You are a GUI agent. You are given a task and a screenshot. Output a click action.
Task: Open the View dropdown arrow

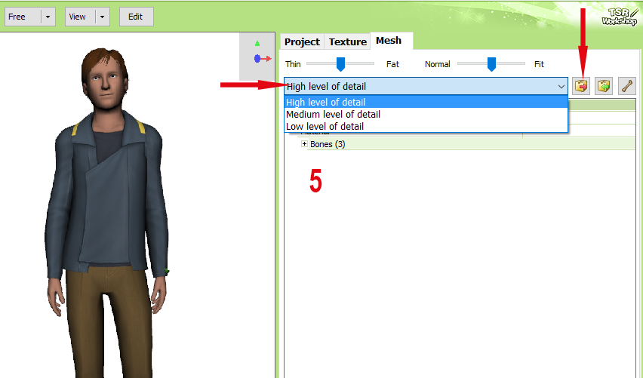coord(103,17)
